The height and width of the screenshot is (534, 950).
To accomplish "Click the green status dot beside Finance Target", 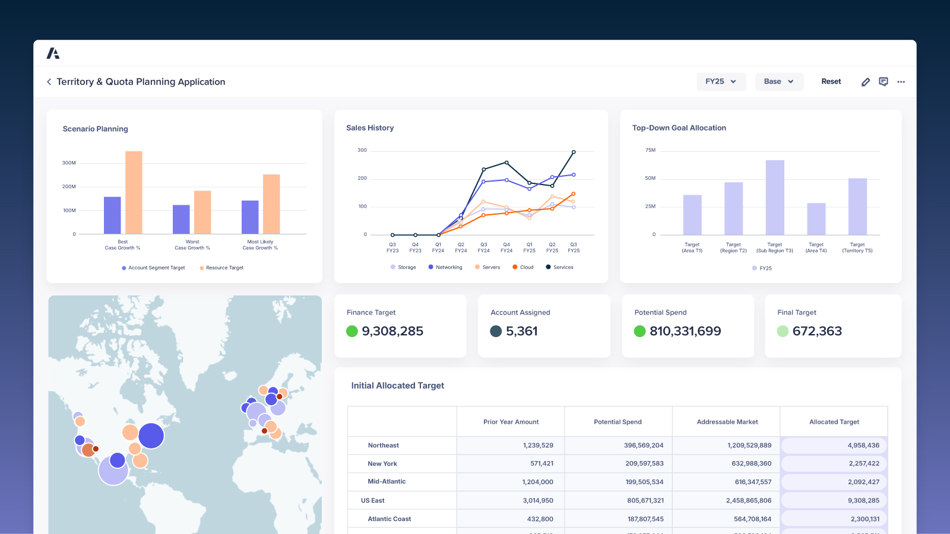I will pos(352,332).
